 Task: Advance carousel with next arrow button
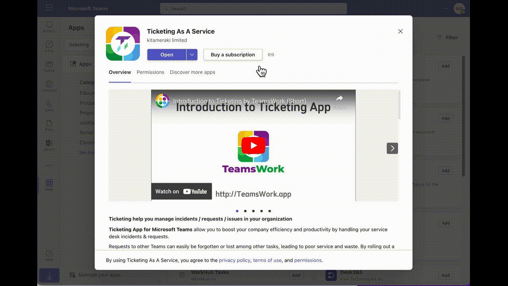click(392, 148)
